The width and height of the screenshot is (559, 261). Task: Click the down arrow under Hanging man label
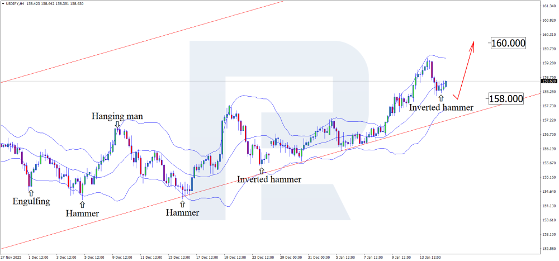(x=117, y=125)
